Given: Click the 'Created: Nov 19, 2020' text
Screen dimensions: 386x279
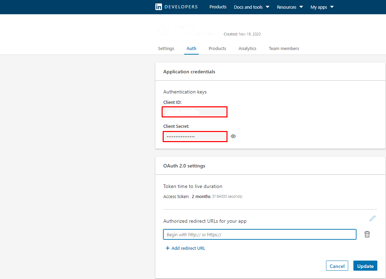Looking at the screenshot, I should tap(242, 34).
